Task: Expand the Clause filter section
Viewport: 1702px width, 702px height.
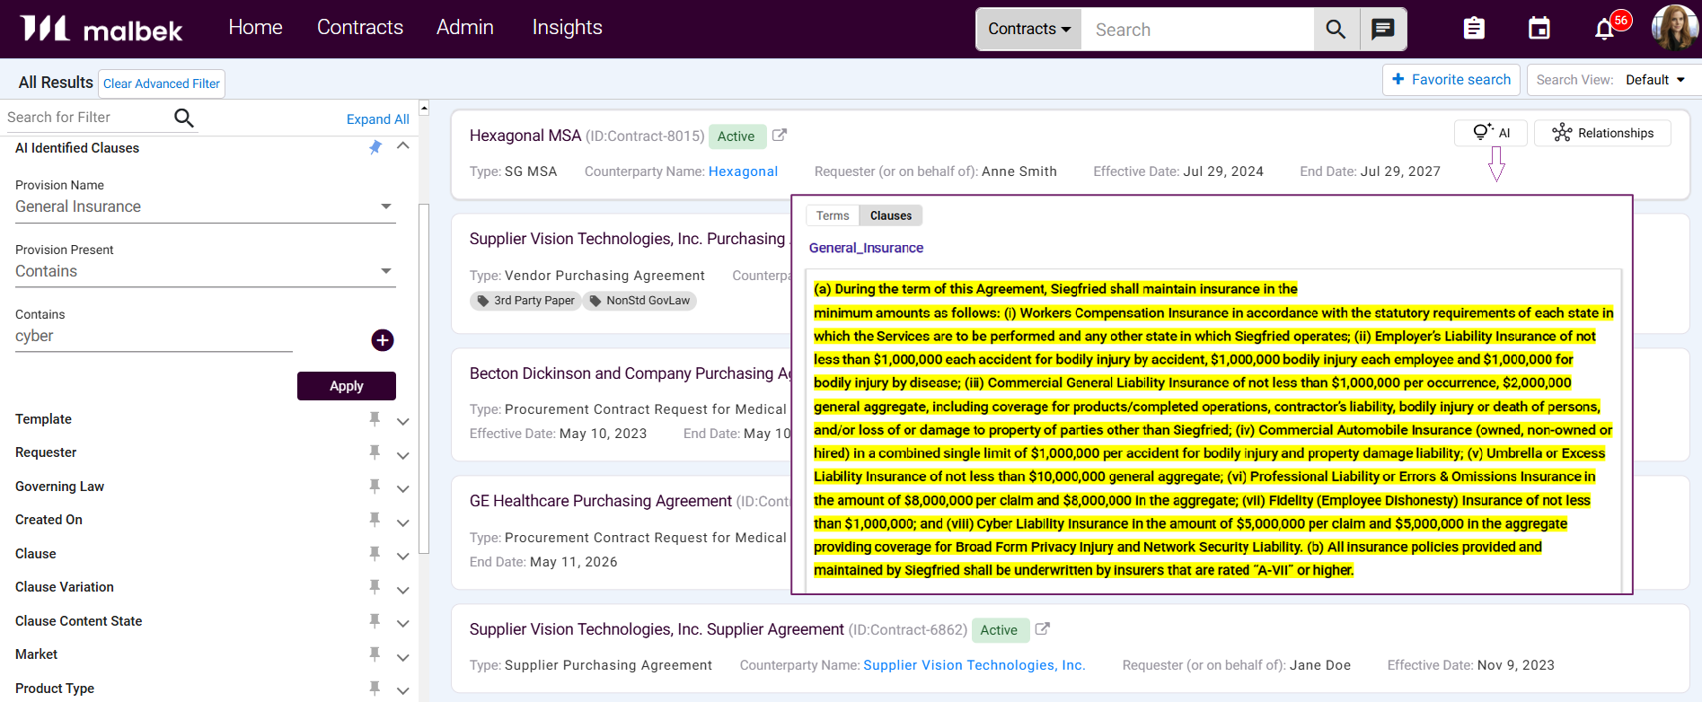Action: click(403, 556)
